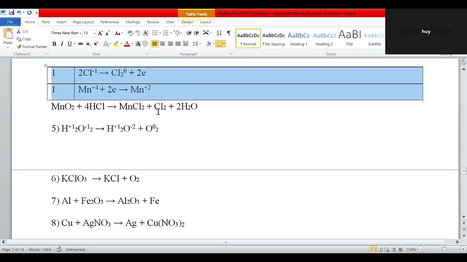The width and height of the screenshot is (467, 262).
Task: Insert a bulleted list
Action: [x=155, y=33]
